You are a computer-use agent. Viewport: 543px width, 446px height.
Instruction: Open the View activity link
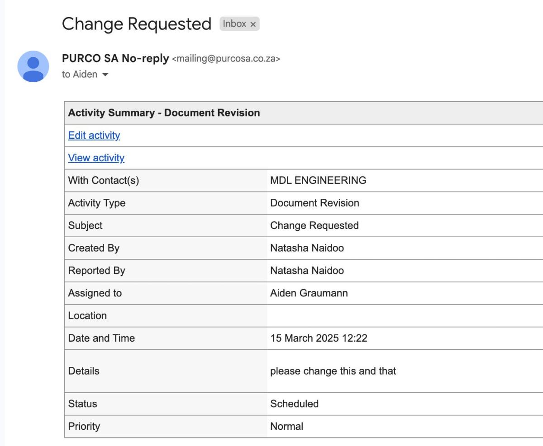coord(96,158)
